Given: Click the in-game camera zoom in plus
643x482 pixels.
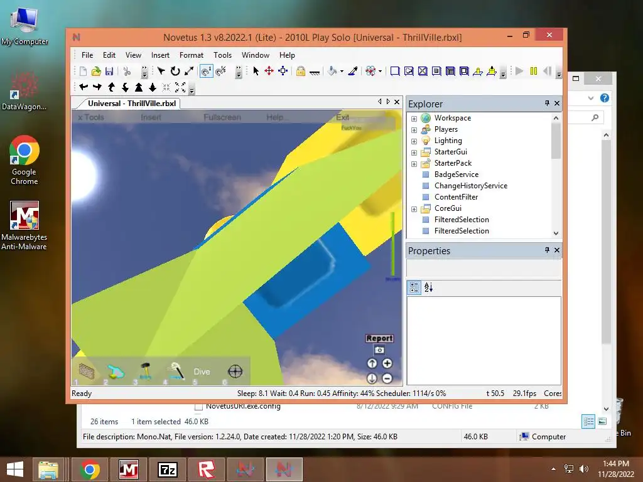Looking at the screenshot, I should click(387, 363).
